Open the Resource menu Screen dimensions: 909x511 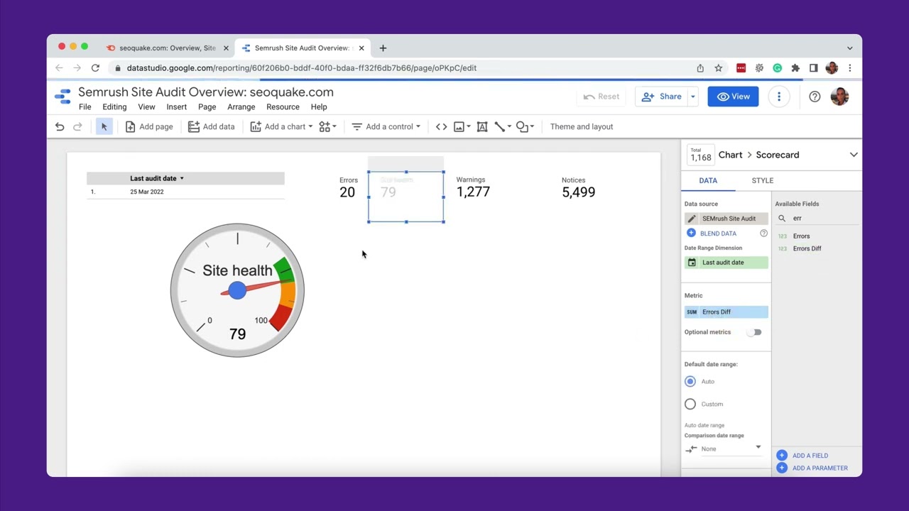coord(283,106)
